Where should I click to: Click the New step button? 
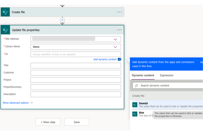coord(48,122)
